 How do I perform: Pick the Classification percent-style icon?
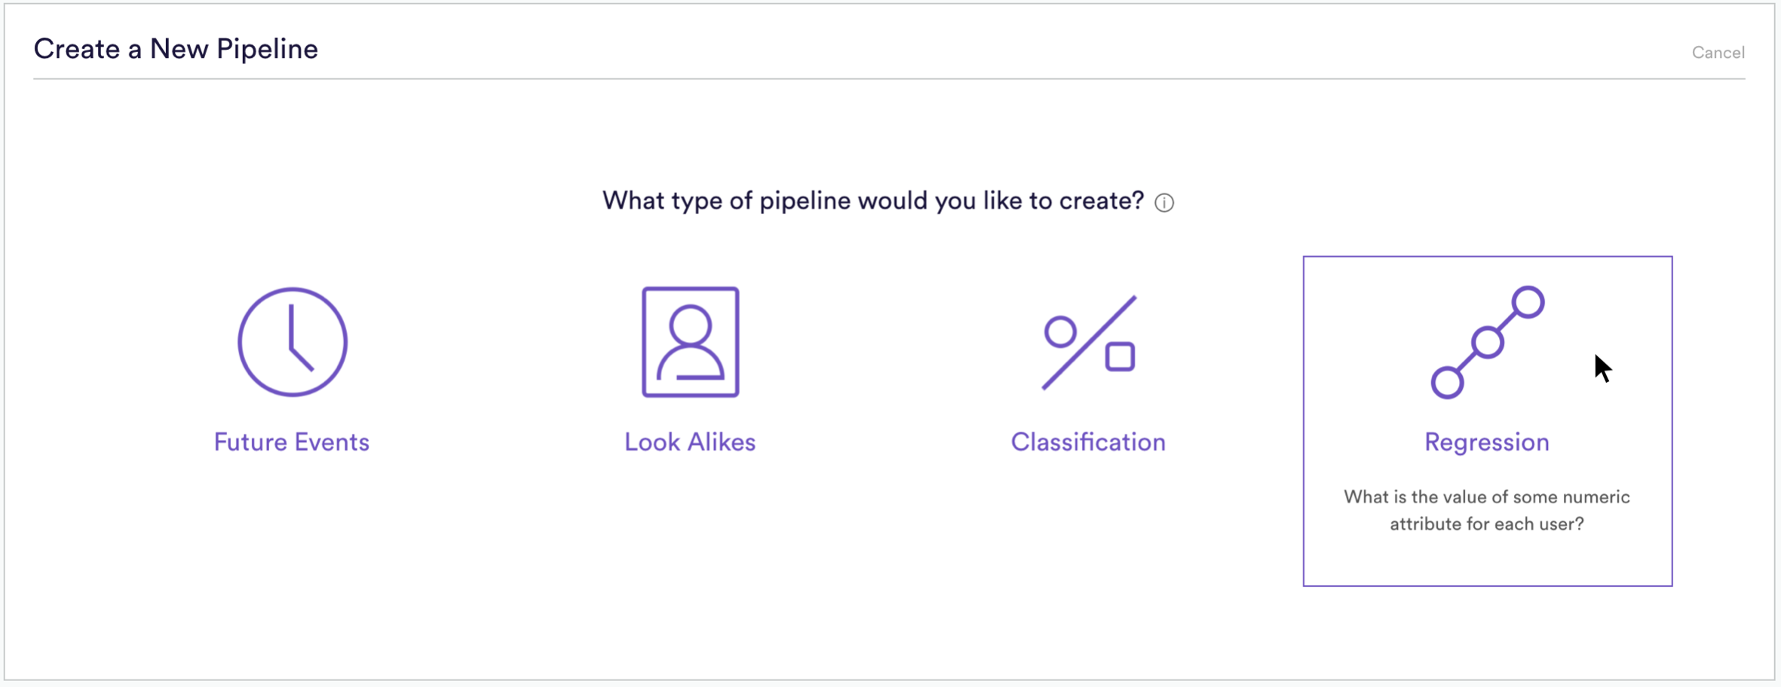(x=1089, y=343)
